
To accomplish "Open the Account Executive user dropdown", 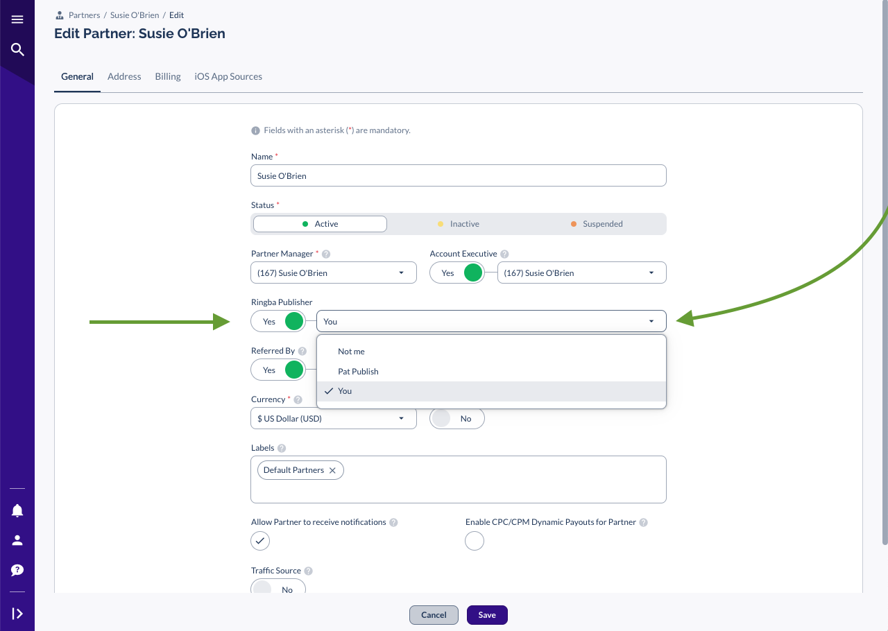I will [582, 273].
